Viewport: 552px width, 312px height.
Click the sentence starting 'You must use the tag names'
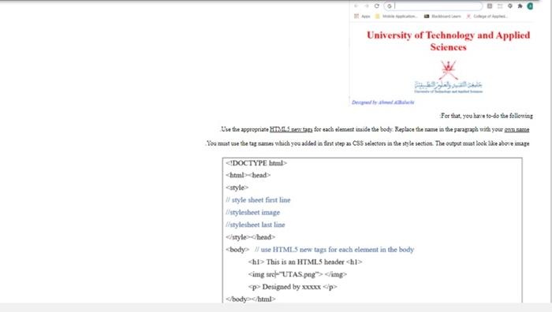tap(367, 143)
